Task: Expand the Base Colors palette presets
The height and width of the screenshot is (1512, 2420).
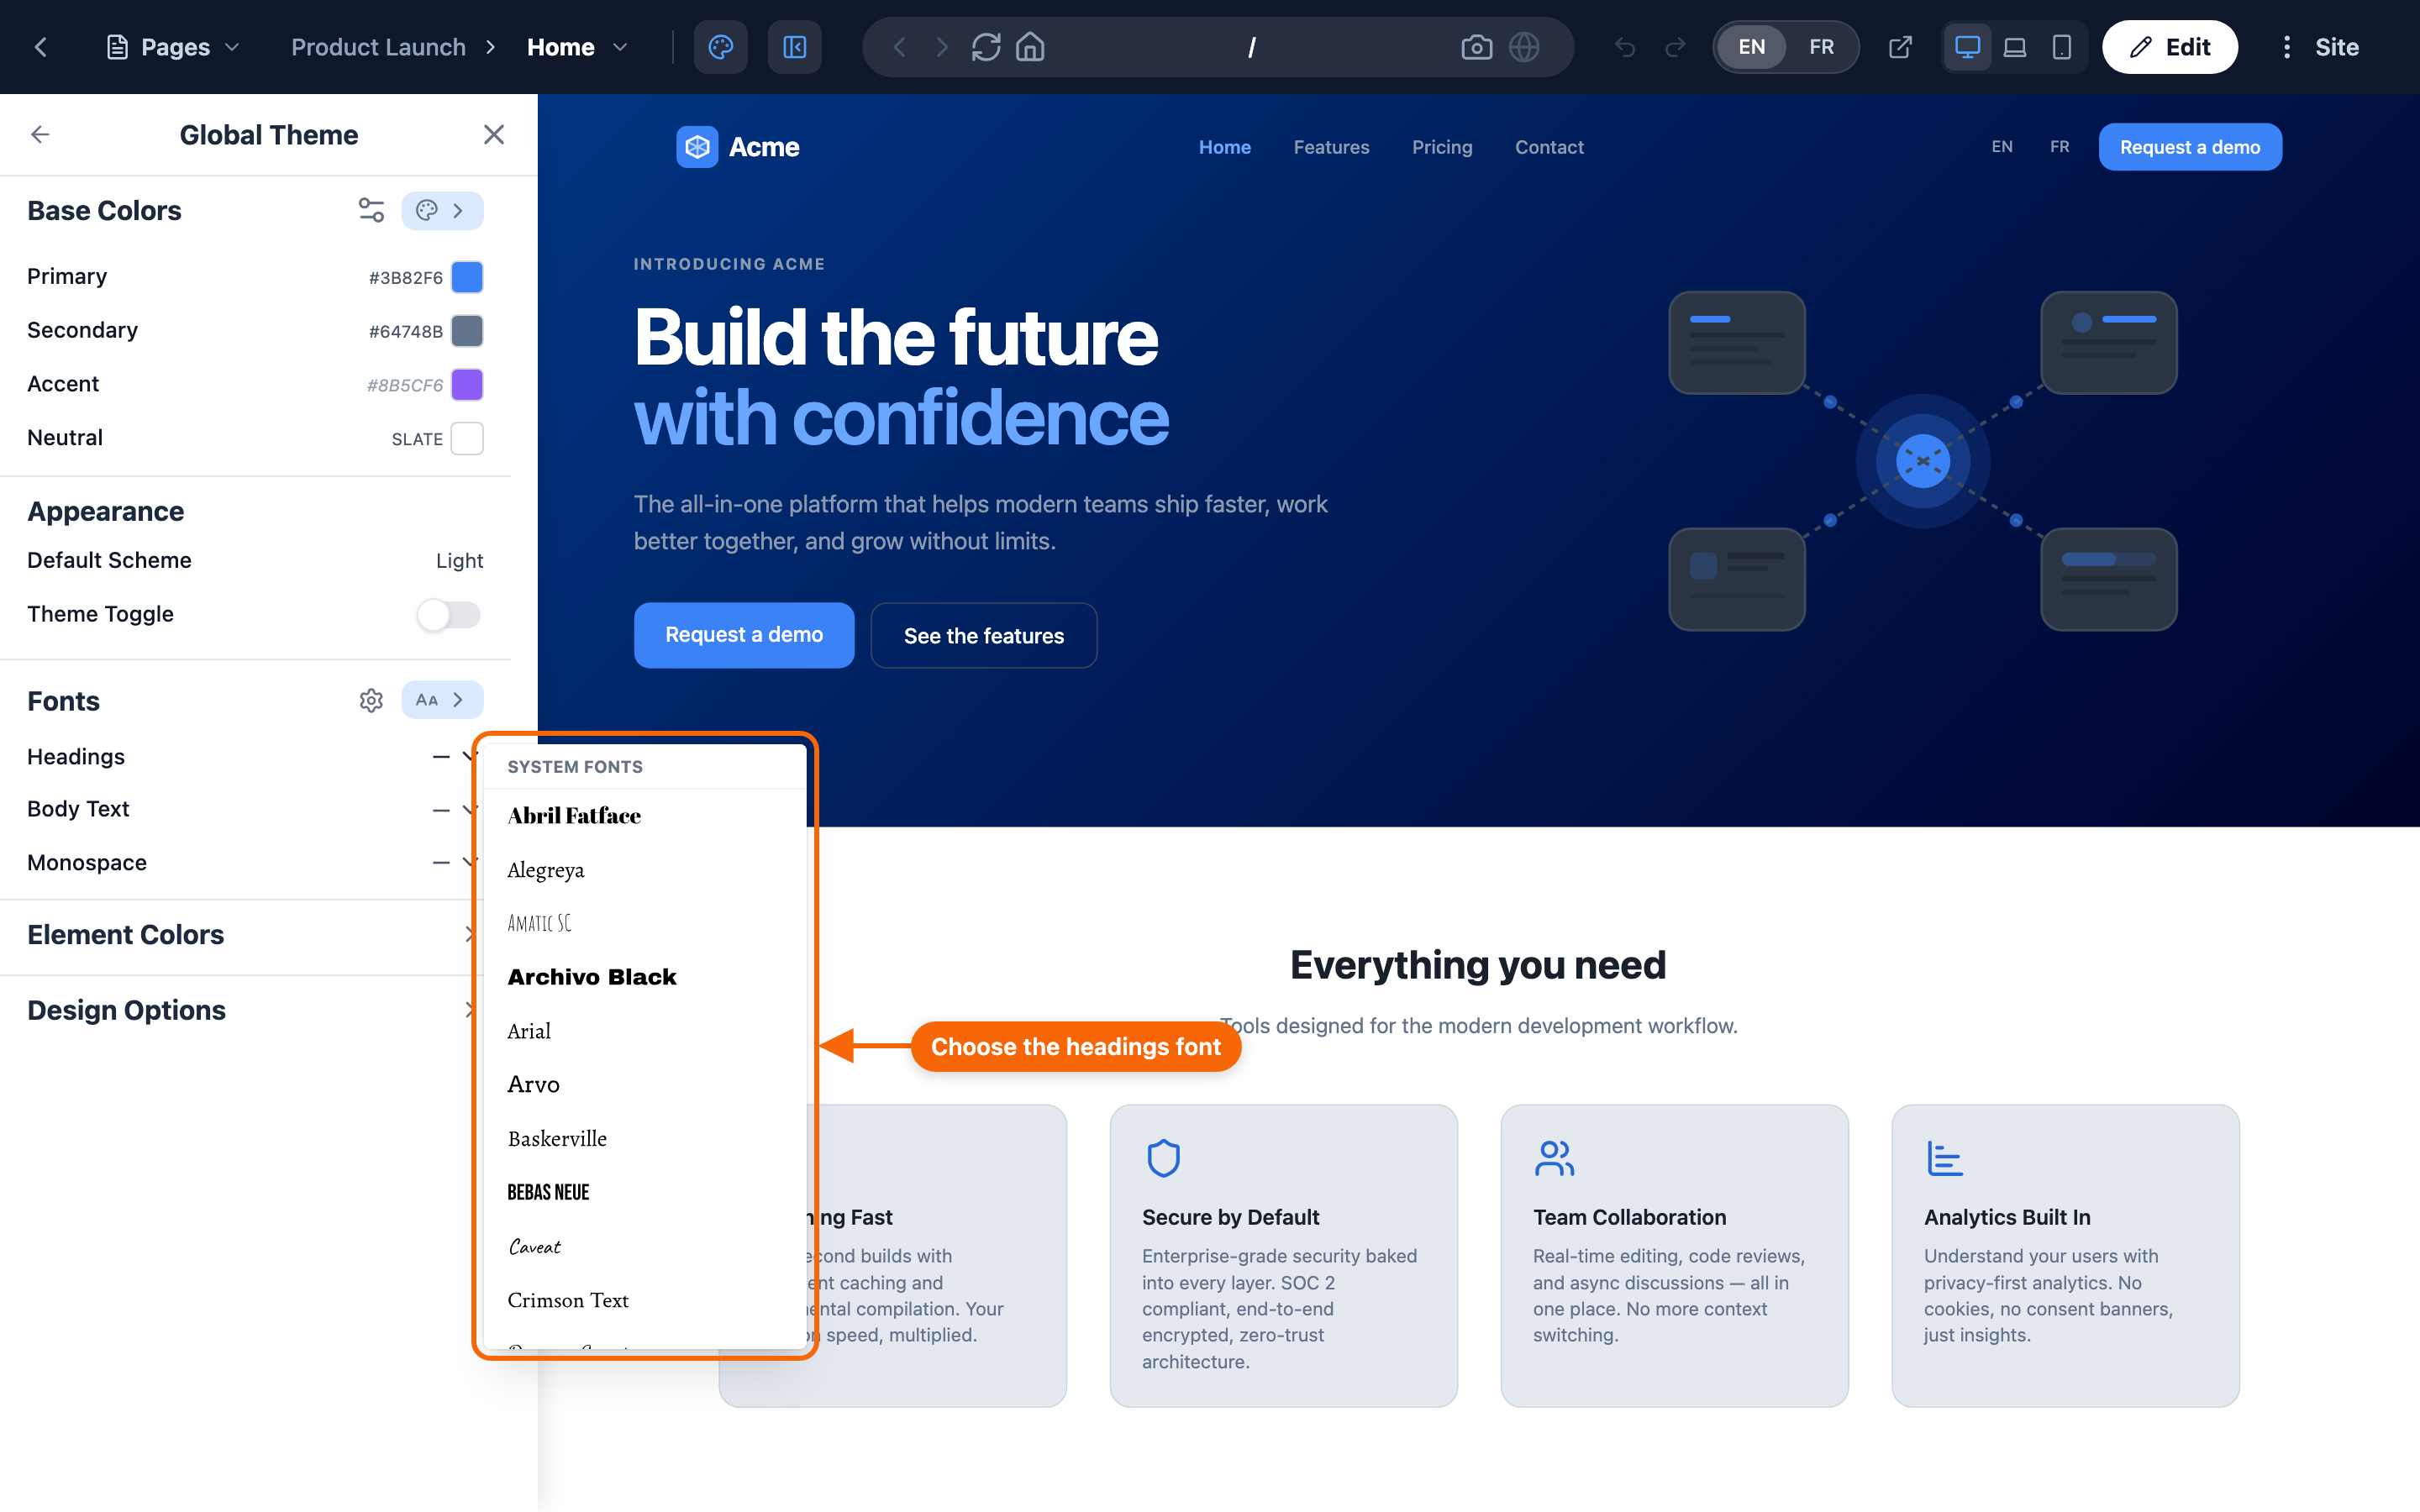Action: pyautogui.click(x=442, y=210)
